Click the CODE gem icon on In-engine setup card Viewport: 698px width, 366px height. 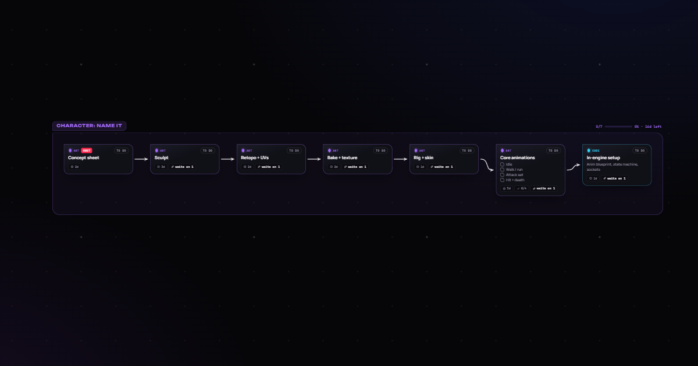589,150
